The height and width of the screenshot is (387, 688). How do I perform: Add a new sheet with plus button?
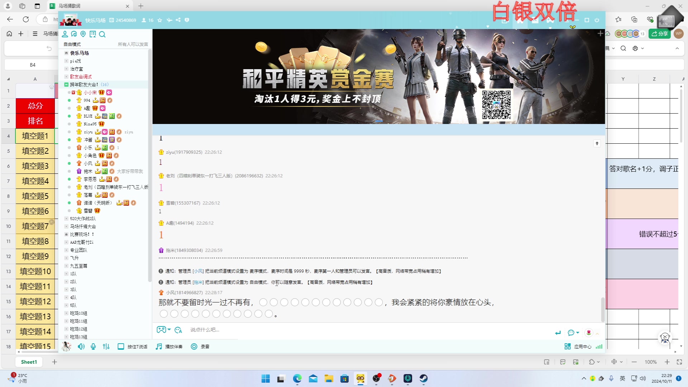coord(54,362)
